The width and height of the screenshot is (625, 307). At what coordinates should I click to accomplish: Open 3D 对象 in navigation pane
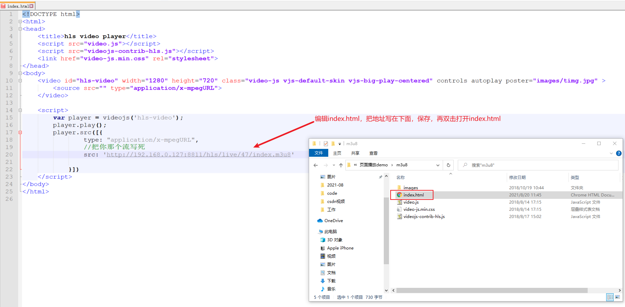point(334,240)
